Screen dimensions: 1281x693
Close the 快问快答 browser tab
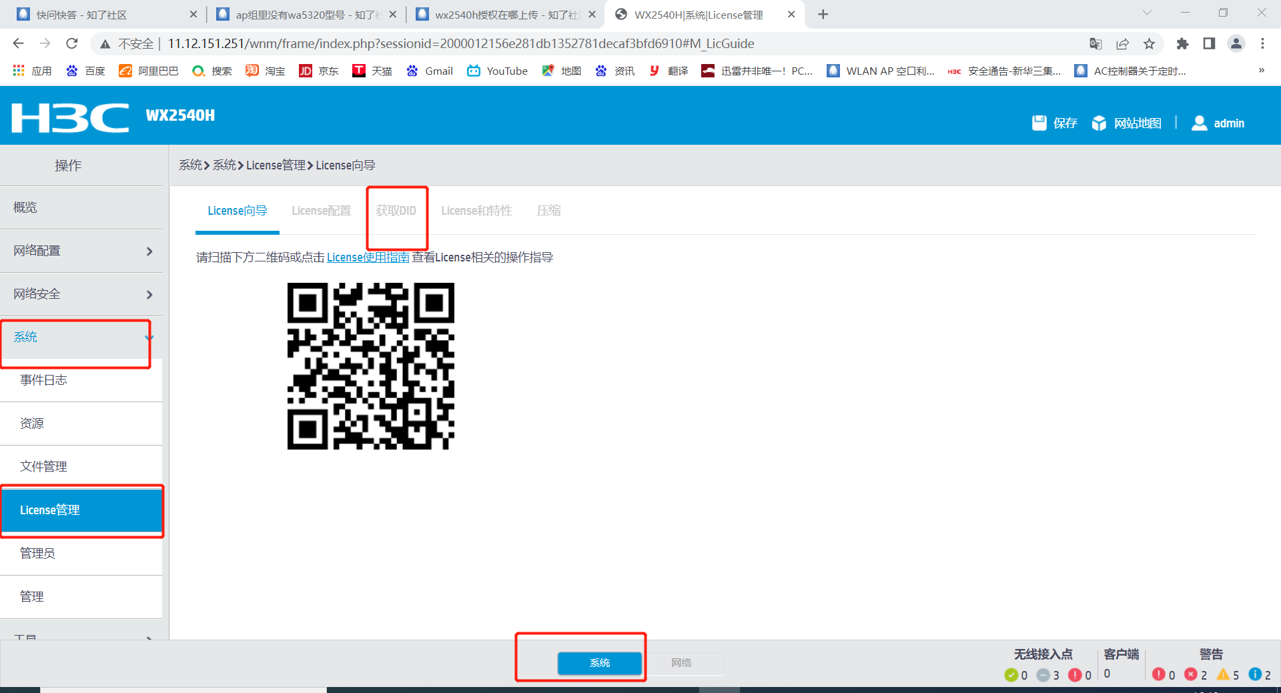[x=193, y=14]
